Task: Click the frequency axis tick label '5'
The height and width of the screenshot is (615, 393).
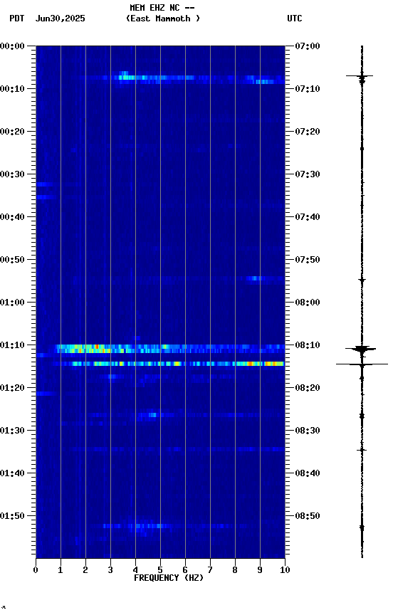Action: pyautogui.click(x=160, y=570)
